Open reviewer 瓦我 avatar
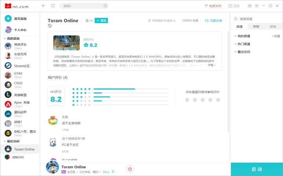 53,120
